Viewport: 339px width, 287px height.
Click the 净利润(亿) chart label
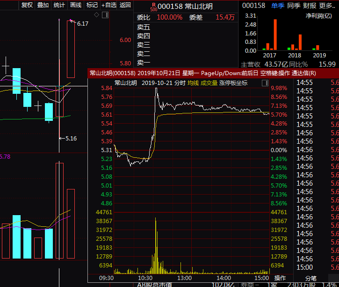coord(319,16)
